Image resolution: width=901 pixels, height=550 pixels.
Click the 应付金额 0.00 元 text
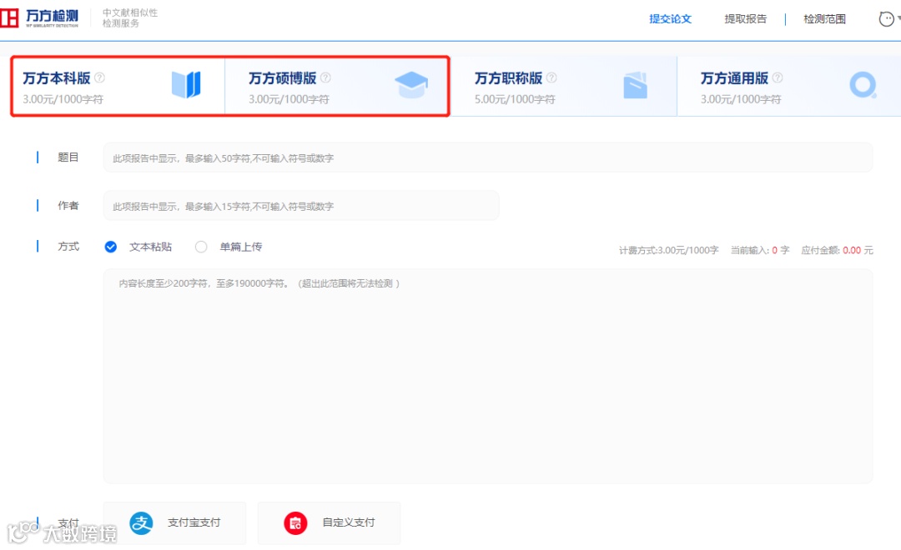837,250
